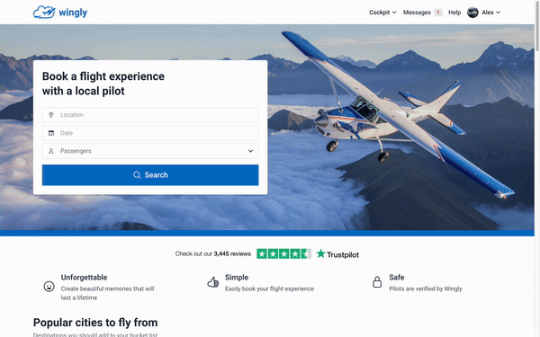Open the Help menu item
This screenshot has height=337, width=540.
pyautogui.click(x=454, y=13)
